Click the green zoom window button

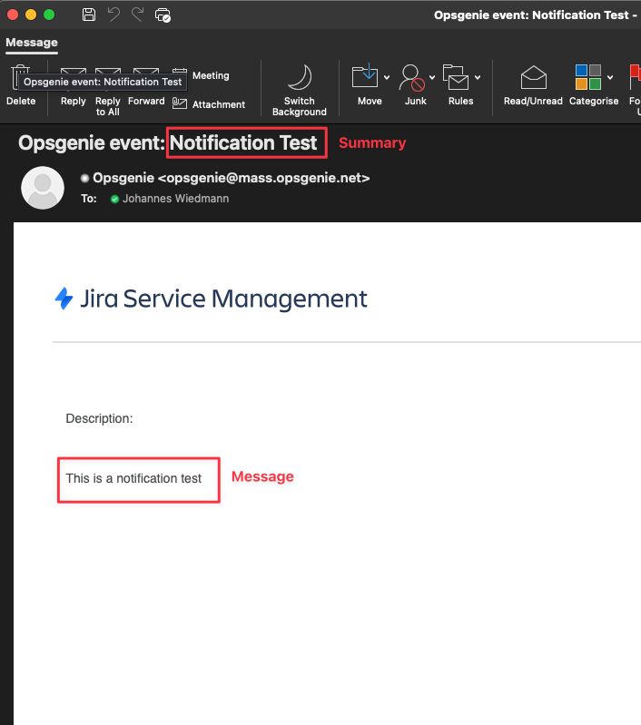(x=49, y=15)
